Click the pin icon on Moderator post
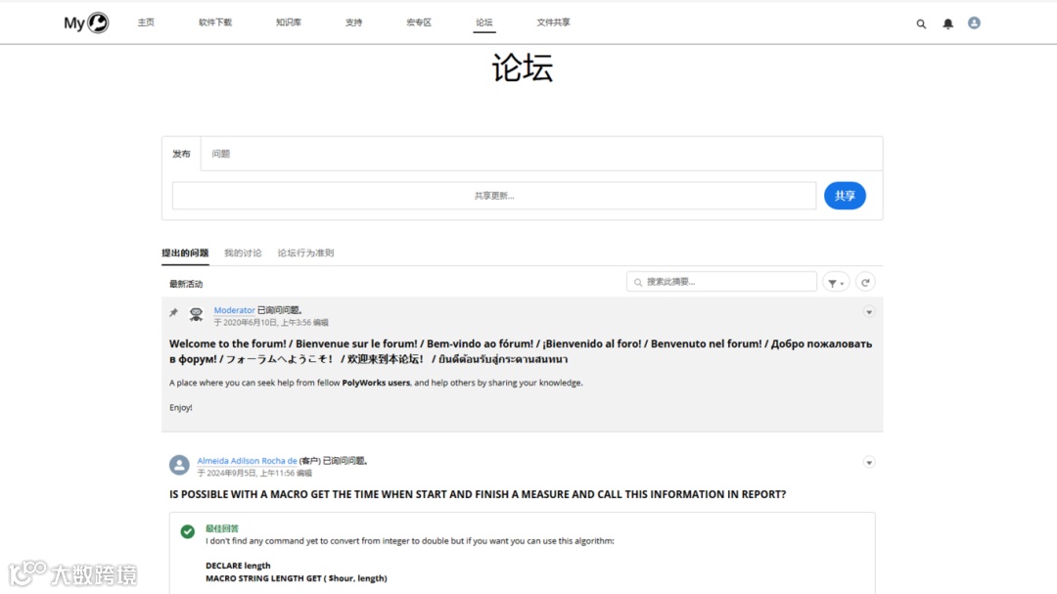The height and width of the screenshot is (594, 1057). click(x=173, y=313)
